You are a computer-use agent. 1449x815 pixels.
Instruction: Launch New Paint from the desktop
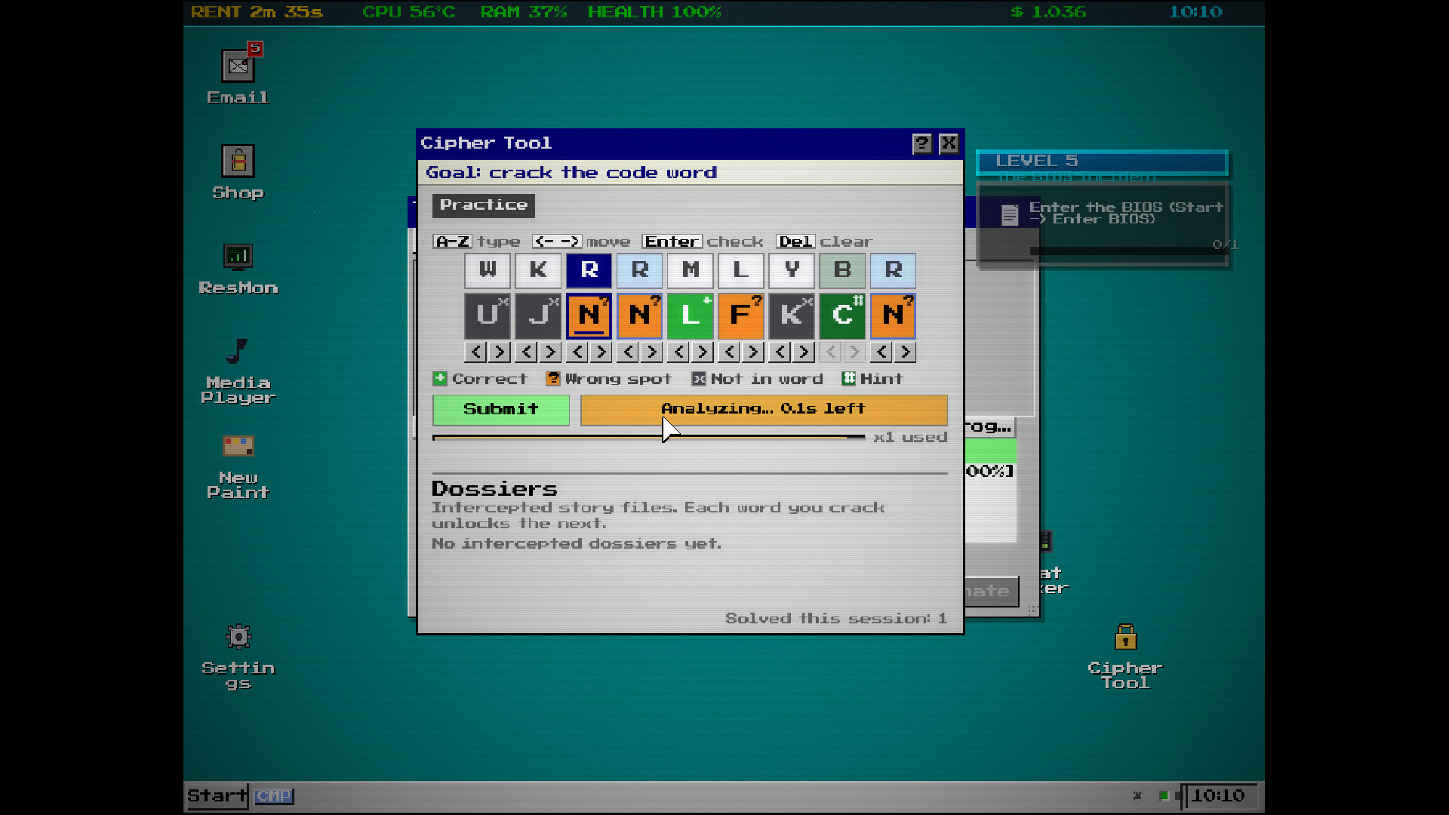238,466
